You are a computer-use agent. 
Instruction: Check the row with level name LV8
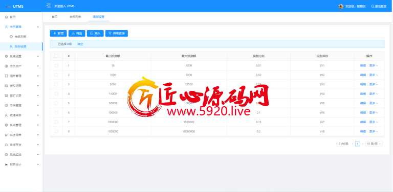[56, 131]
